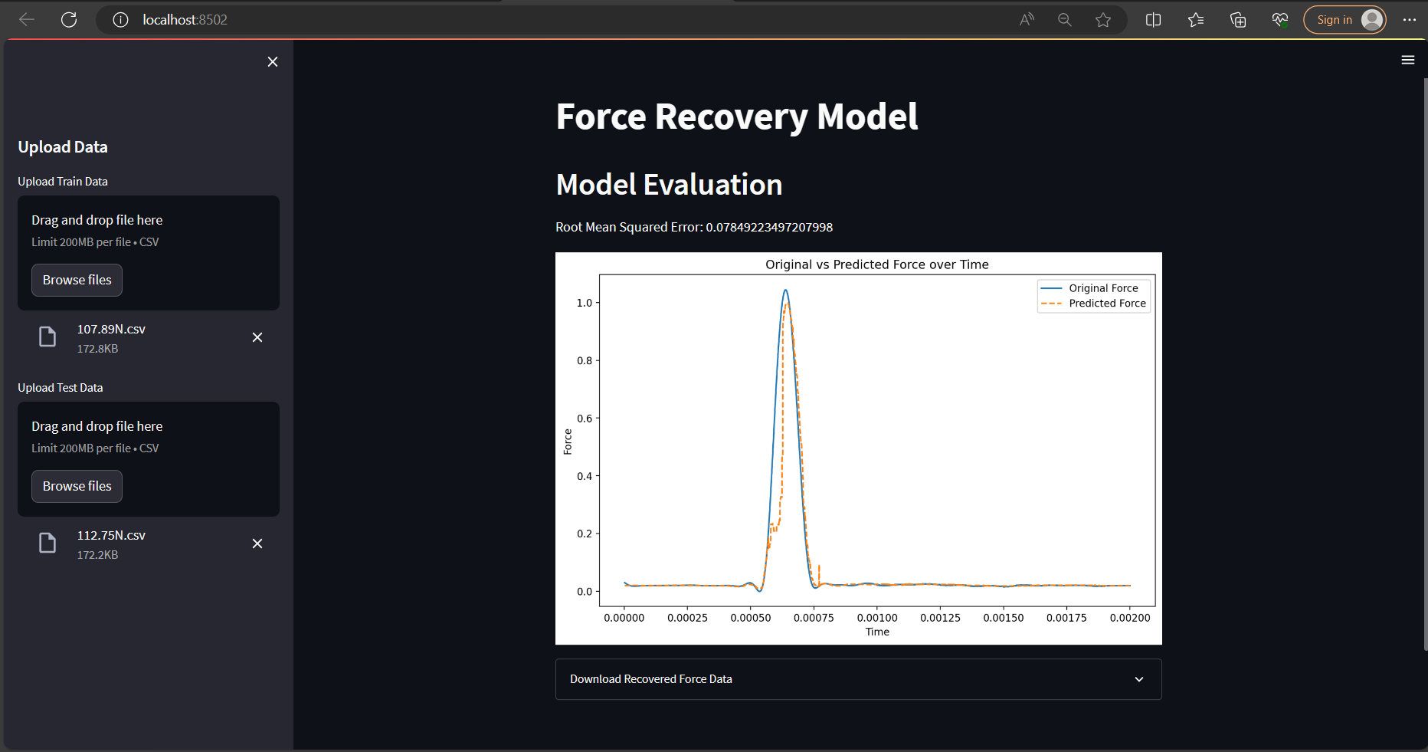Click the Browser essentials heart icon

[x=1279, y=20]
